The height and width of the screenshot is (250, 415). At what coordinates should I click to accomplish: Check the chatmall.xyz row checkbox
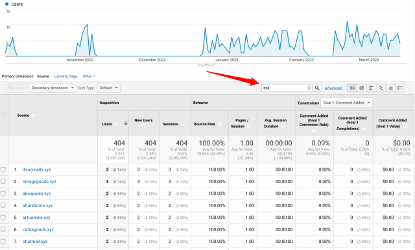click(3, 241)
